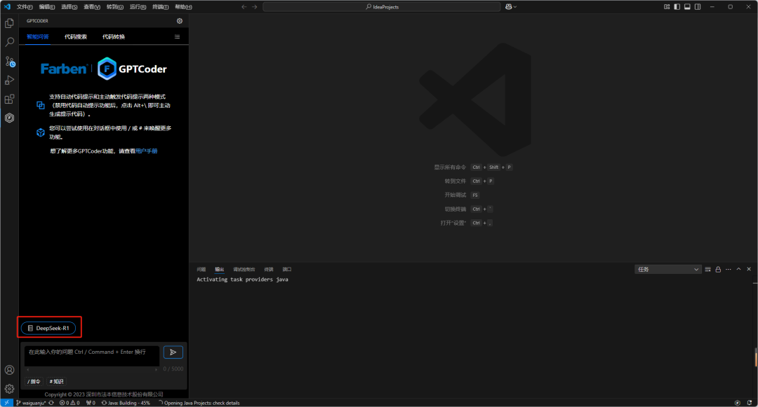Image resolution: width=758 pixels, height=407 pixels.
Task: Toggle the output panel scroll lock
Action: [x=718, y=269]
